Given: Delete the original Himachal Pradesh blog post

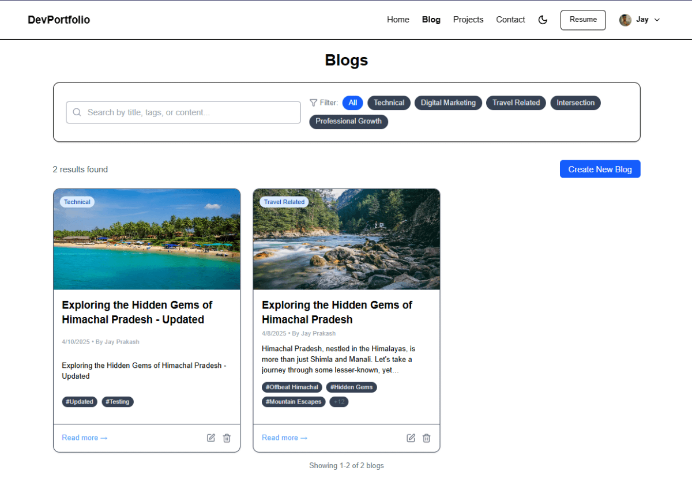Looking at the screenshot, I should 426,438.
